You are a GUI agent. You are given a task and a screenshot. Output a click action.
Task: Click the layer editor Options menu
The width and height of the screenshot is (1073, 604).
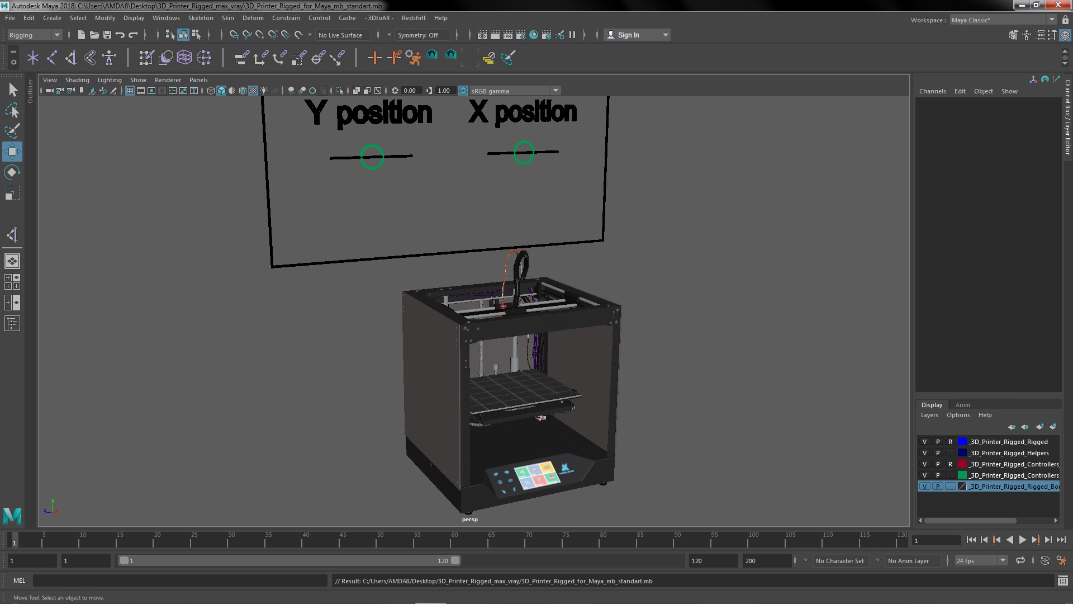click(958, 415)
